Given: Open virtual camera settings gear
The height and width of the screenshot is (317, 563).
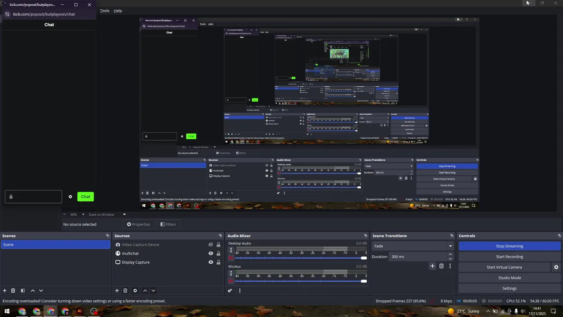Looking at the screenshot, I should click(556, 267).
